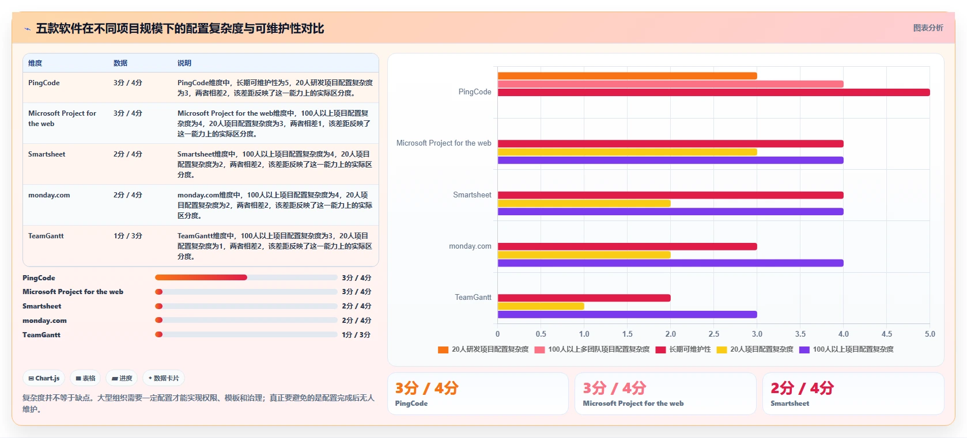Click the 维度 column header
This screenshot has height=438, width=967.
[35, 63]
